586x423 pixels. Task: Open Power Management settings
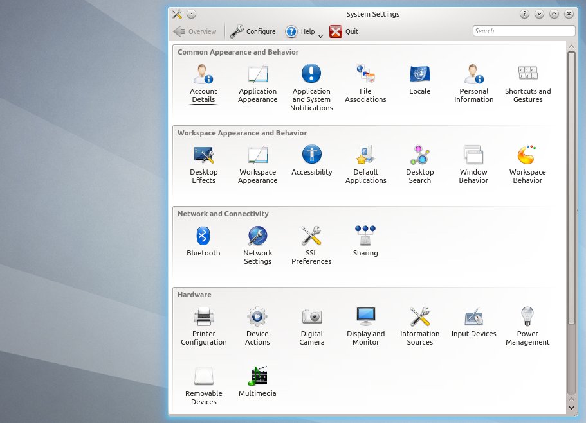(527, 317)
